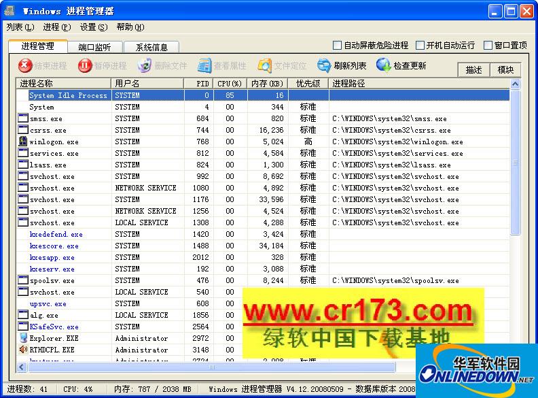Image resolution: width=538 pixels, height=398 pixels.
Task: Select svchost.exe with PID 1080
Action: [x=263, y=188]
